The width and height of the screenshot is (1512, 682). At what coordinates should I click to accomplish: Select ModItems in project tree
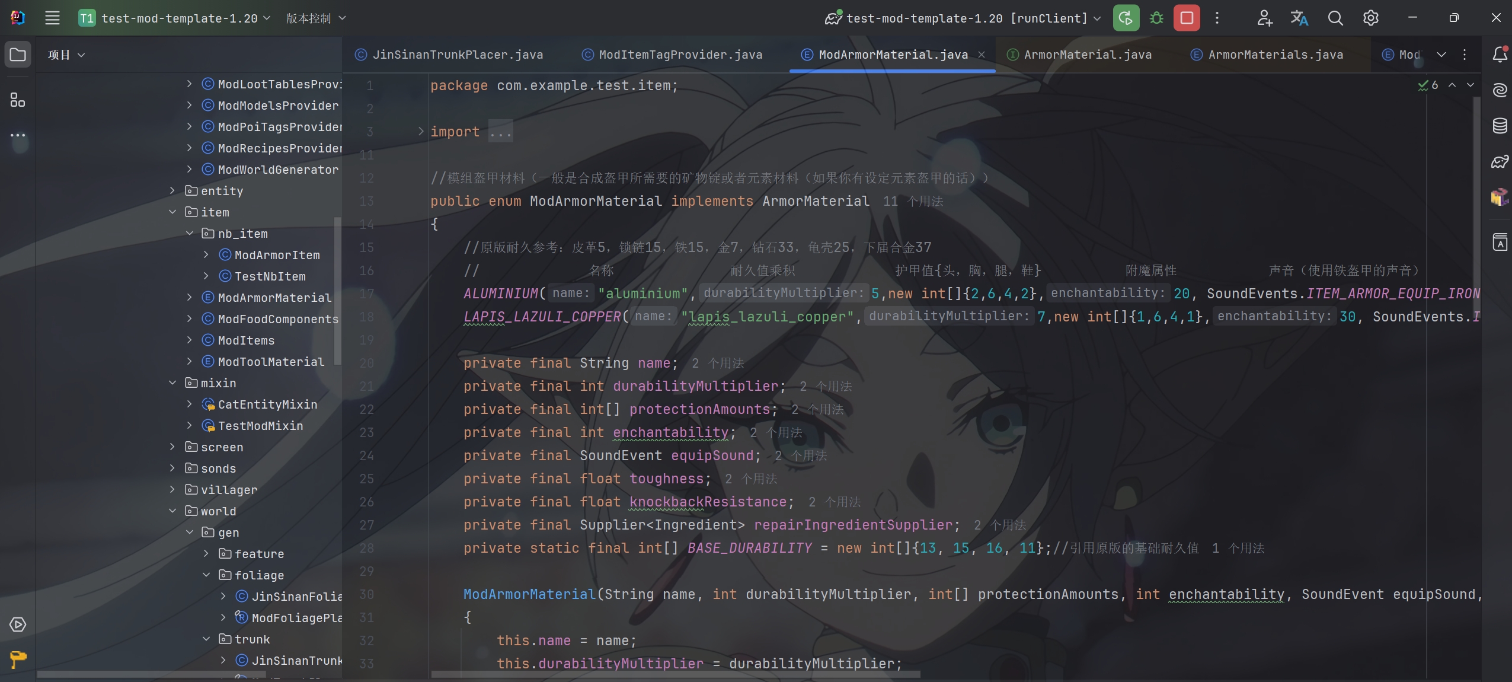(247, 340)
